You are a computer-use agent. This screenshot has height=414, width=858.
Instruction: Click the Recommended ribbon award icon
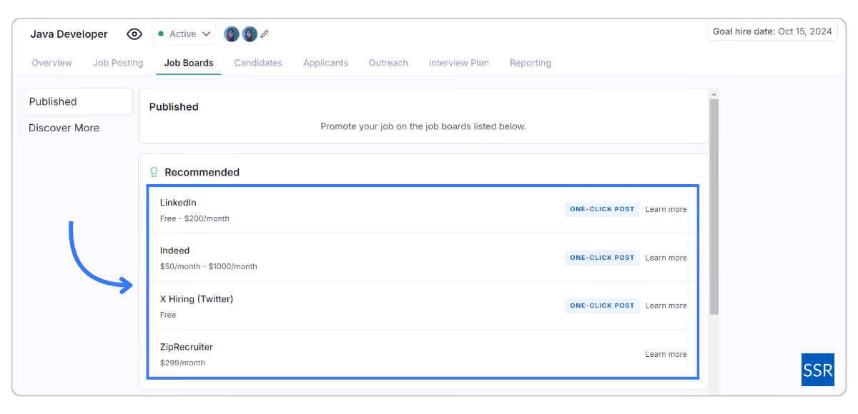click(154, 172)
